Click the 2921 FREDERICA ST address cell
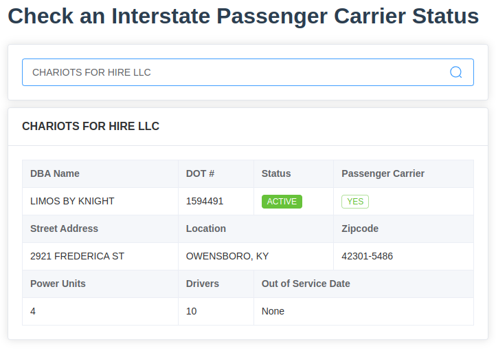Image resolution: width=496 pixels, height=351 pixels. tap(100, 256)
